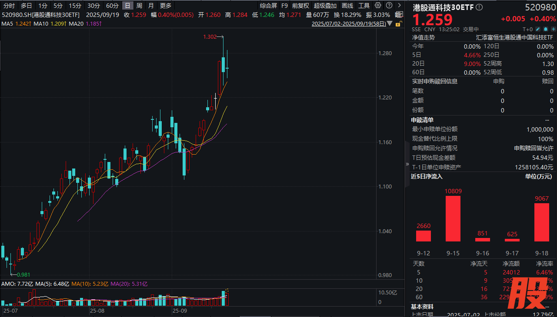Toggle the 超级叠加 overlay option
Viewport: 557px width, 317px height.
click(x=325, y=6)
